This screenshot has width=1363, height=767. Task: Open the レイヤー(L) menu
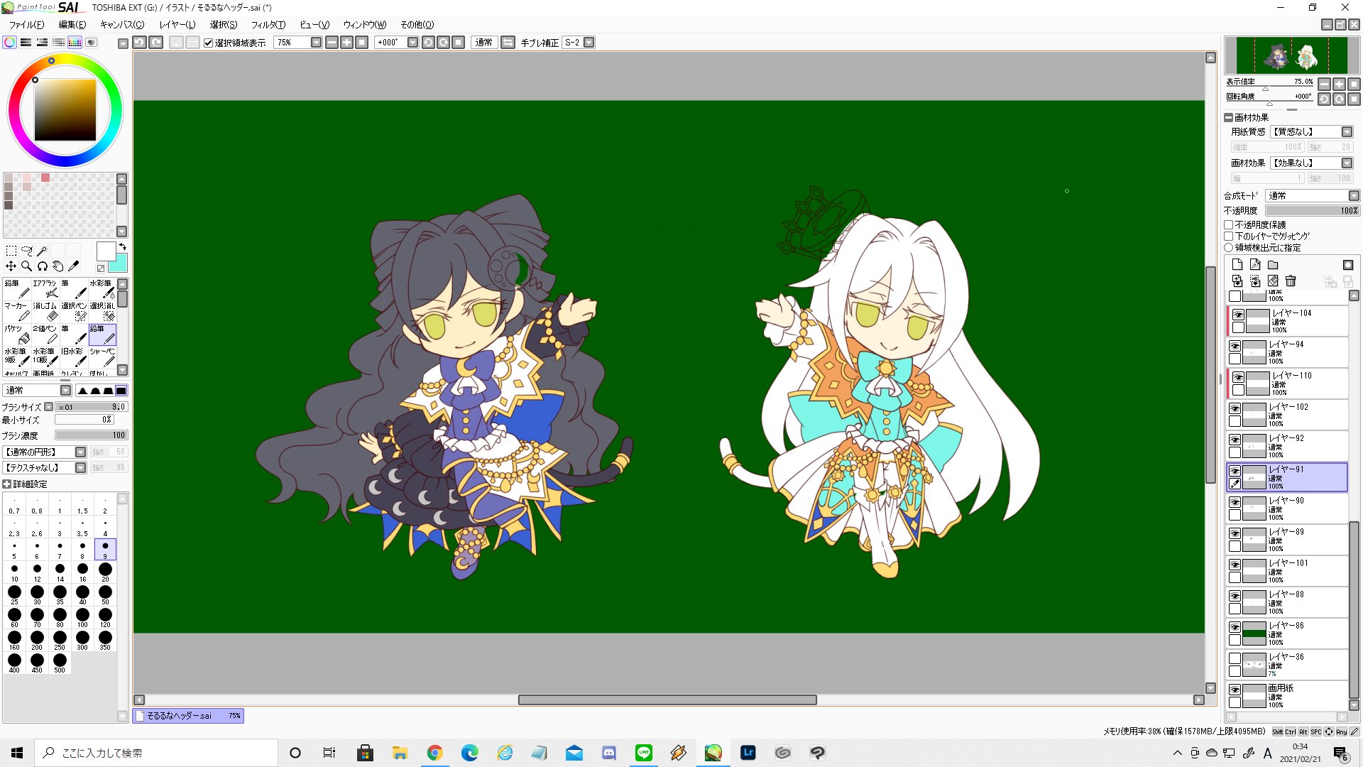point(177,25)
